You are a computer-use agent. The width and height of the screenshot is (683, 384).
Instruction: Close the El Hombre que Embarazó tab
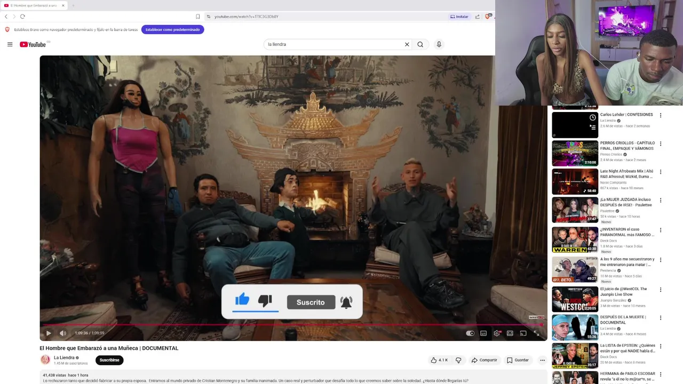[x=62, y=5]
